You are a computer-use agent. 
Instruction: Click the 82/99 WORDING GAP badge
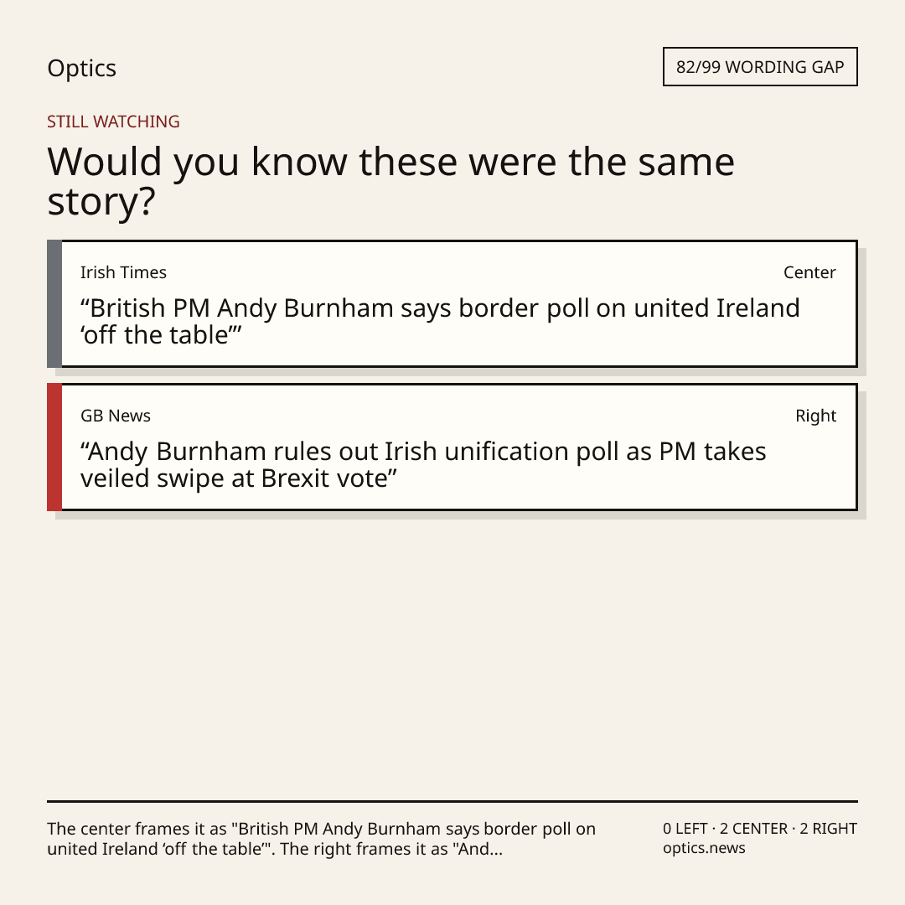[760, 67]
